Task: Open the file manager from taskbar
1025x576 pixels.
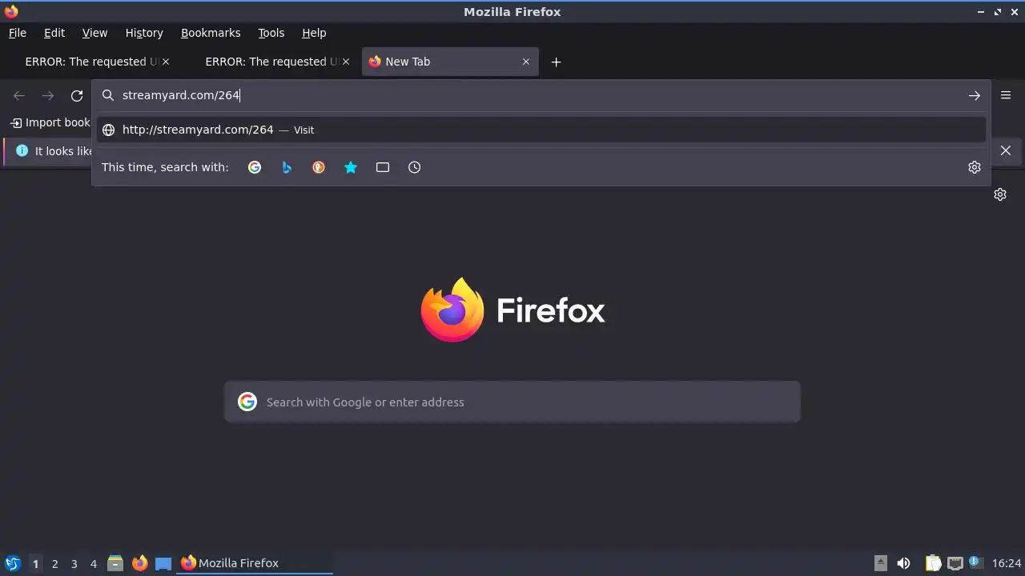Action: click(x=115, y=563)
